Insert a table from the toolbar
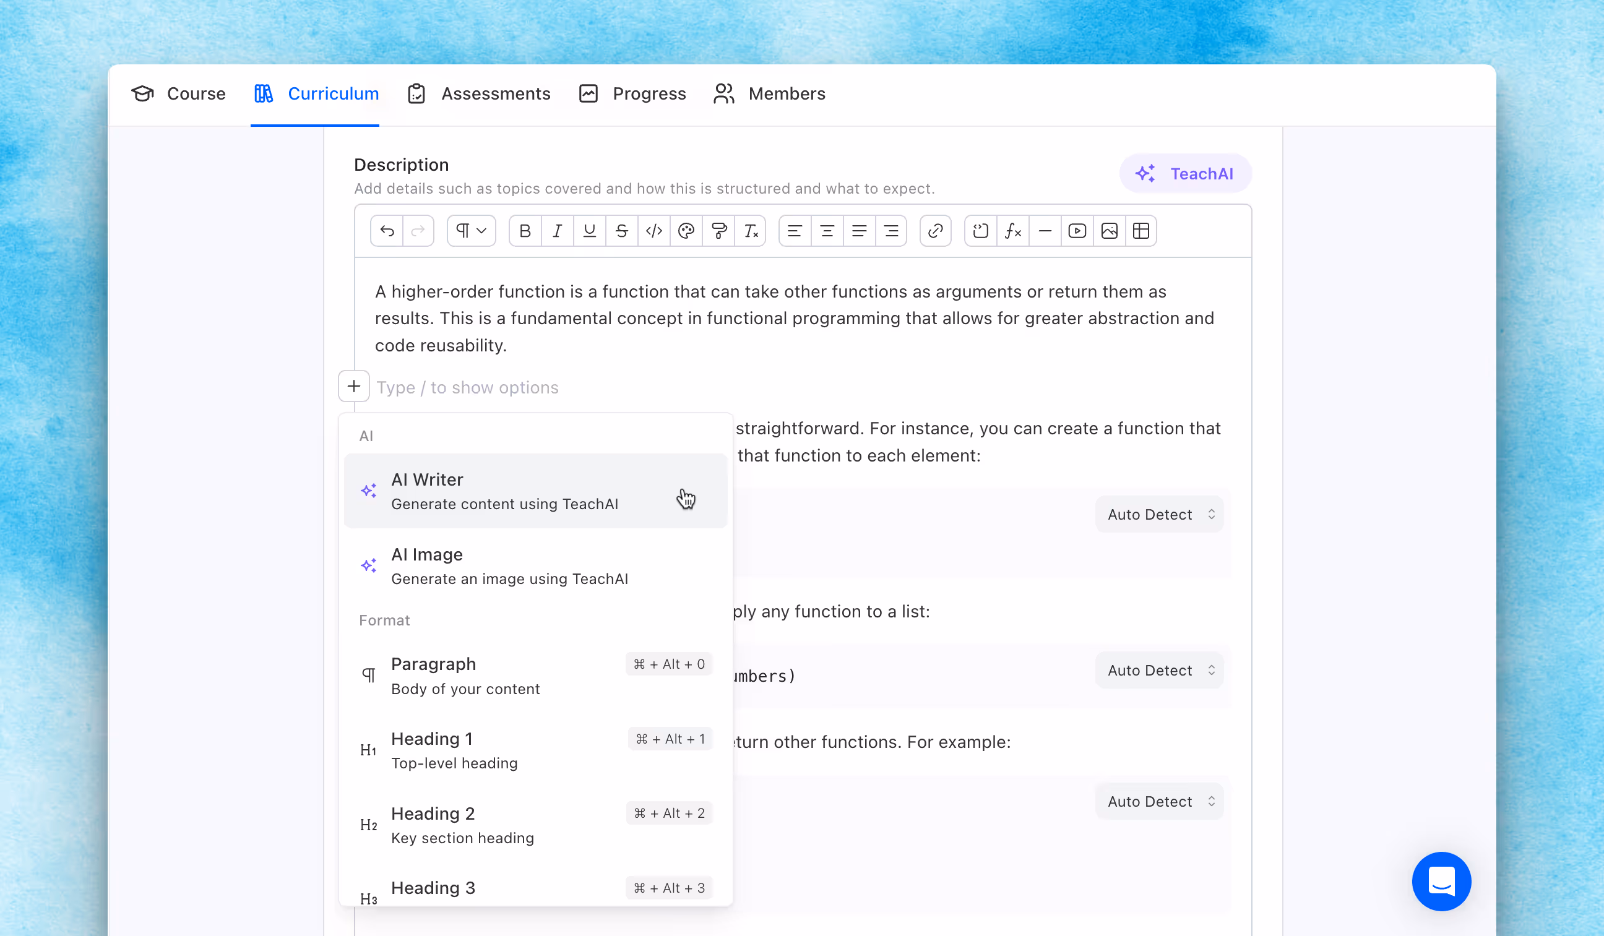1604x936 pixels. [1141, 231]
